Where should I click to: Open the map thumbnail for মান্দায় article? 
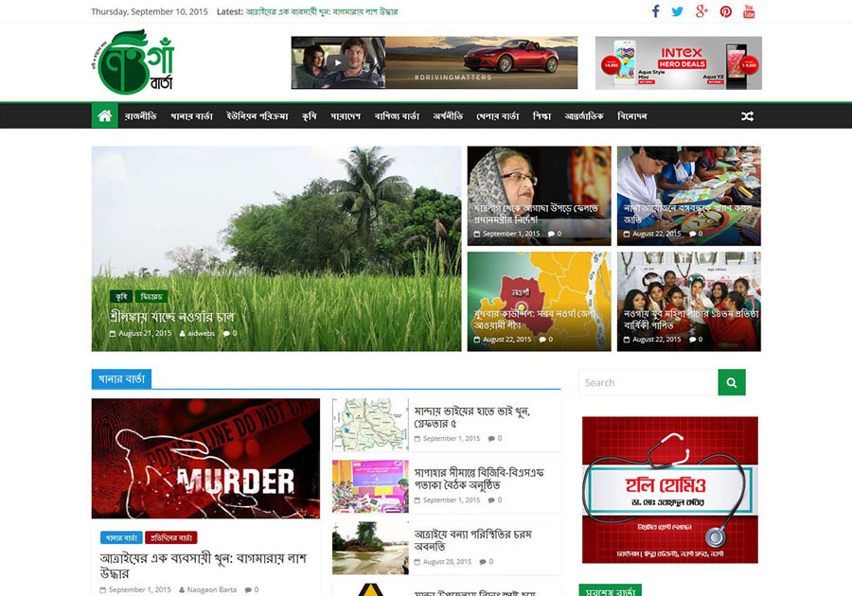[x=370, y=425]
